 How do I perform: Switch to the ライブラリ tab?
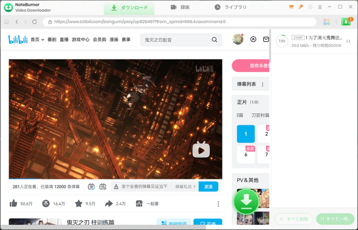(x=230, y=7)
